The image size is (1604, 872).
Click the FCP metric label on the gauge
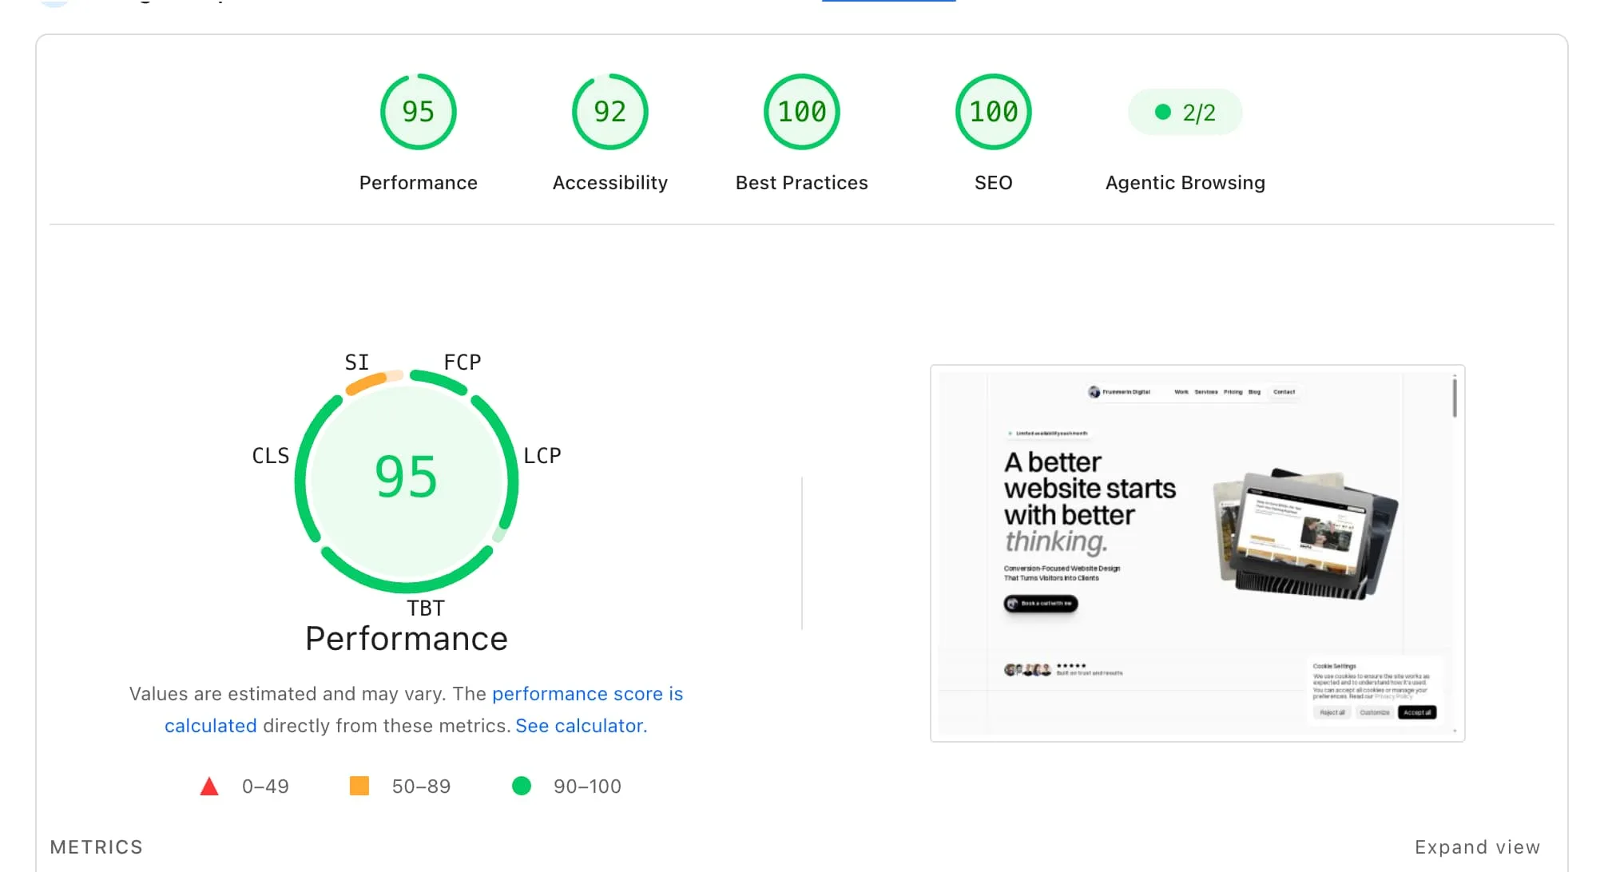click(x=463, y=363)
